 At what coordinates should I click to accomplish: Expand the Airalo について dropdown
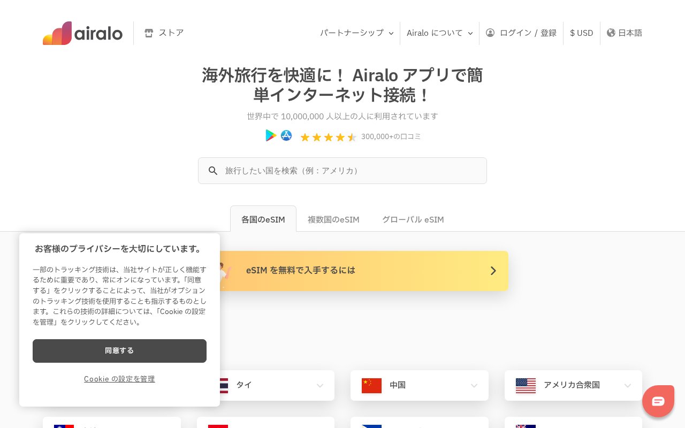tap(440, 33)
